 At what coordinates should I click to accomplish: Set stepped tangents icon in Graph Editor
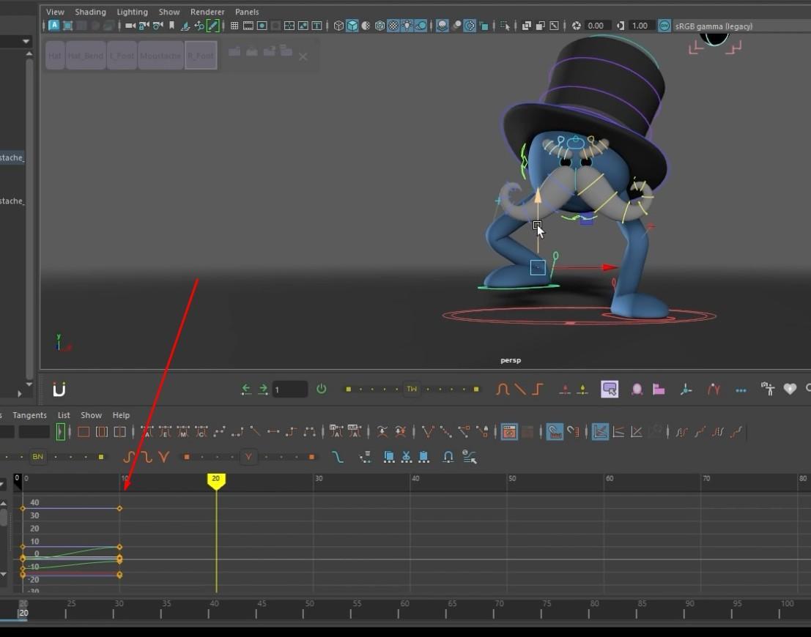tap(291, 432)
